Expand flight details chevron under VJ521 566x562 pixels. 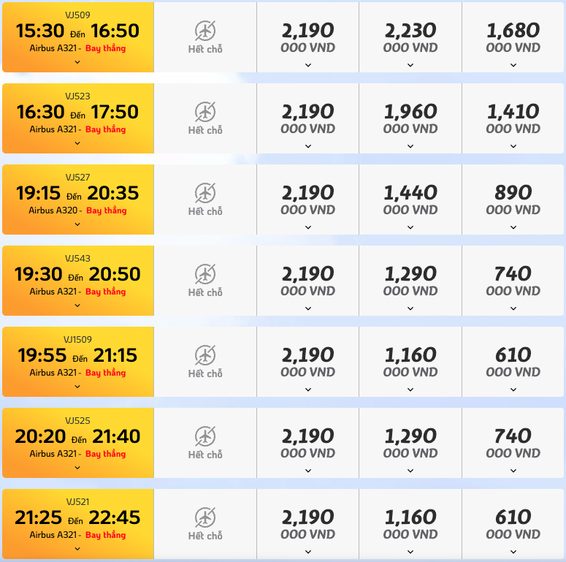tap(77, 549)
